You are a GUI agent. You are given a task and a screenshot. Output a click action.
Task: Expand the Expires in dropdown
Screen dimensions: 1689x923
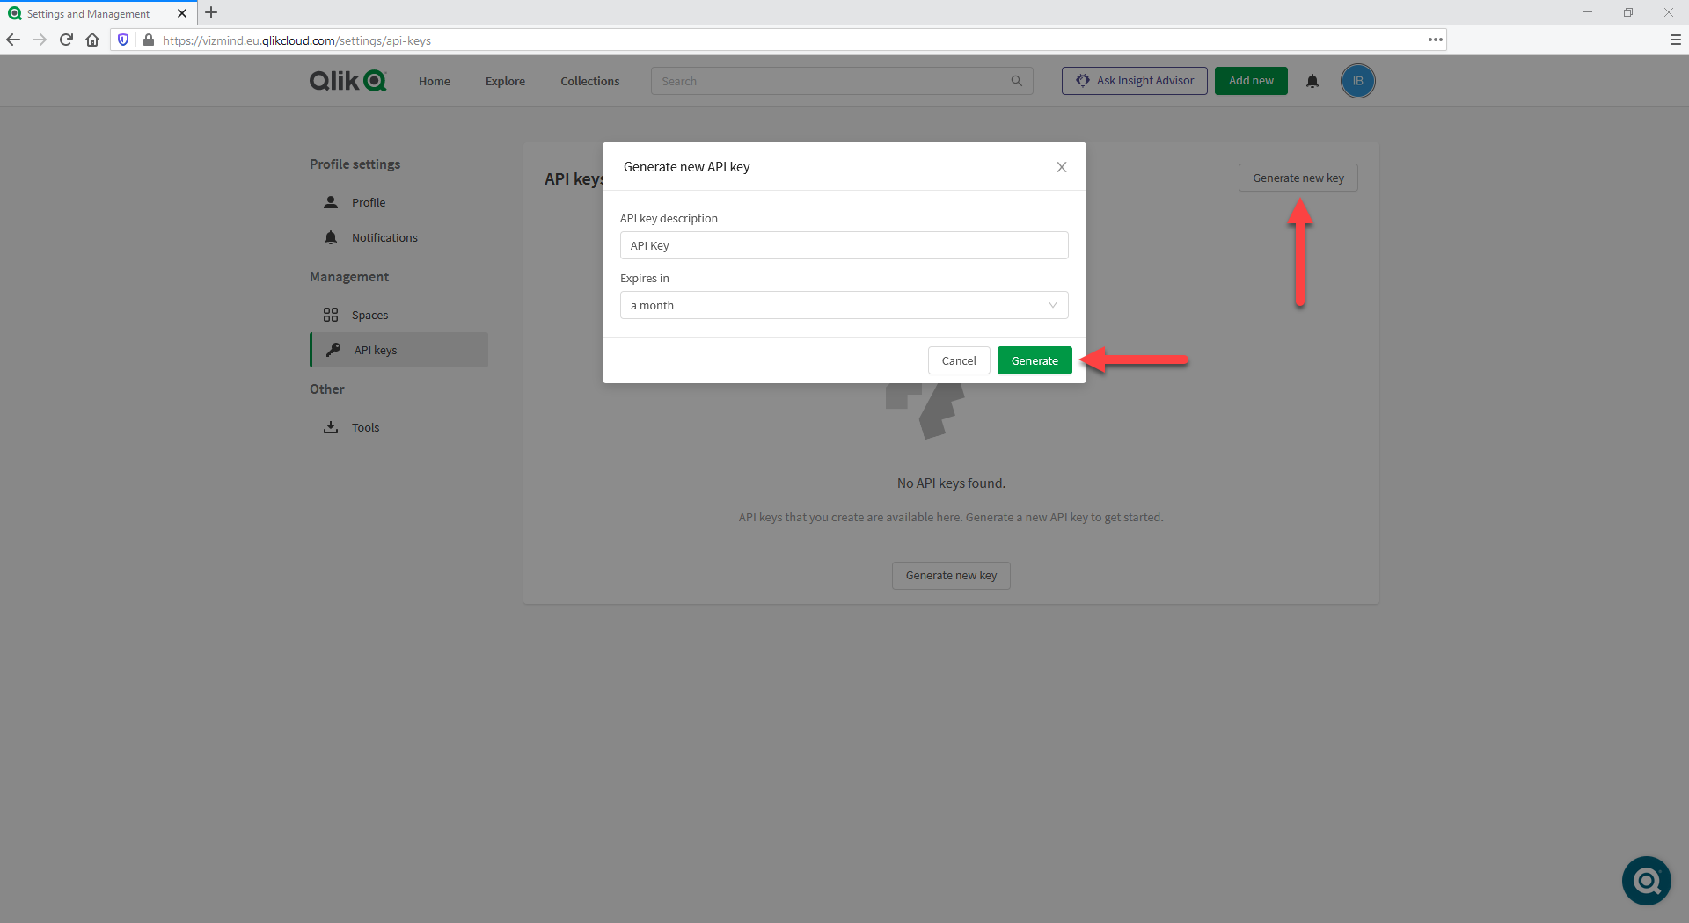pyautogui.click(x=844, y=305)
